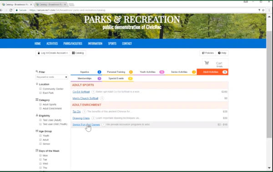The image size is (273, 172).
Task: Check the Tue day filter
Action: click(x=40, y=159)
